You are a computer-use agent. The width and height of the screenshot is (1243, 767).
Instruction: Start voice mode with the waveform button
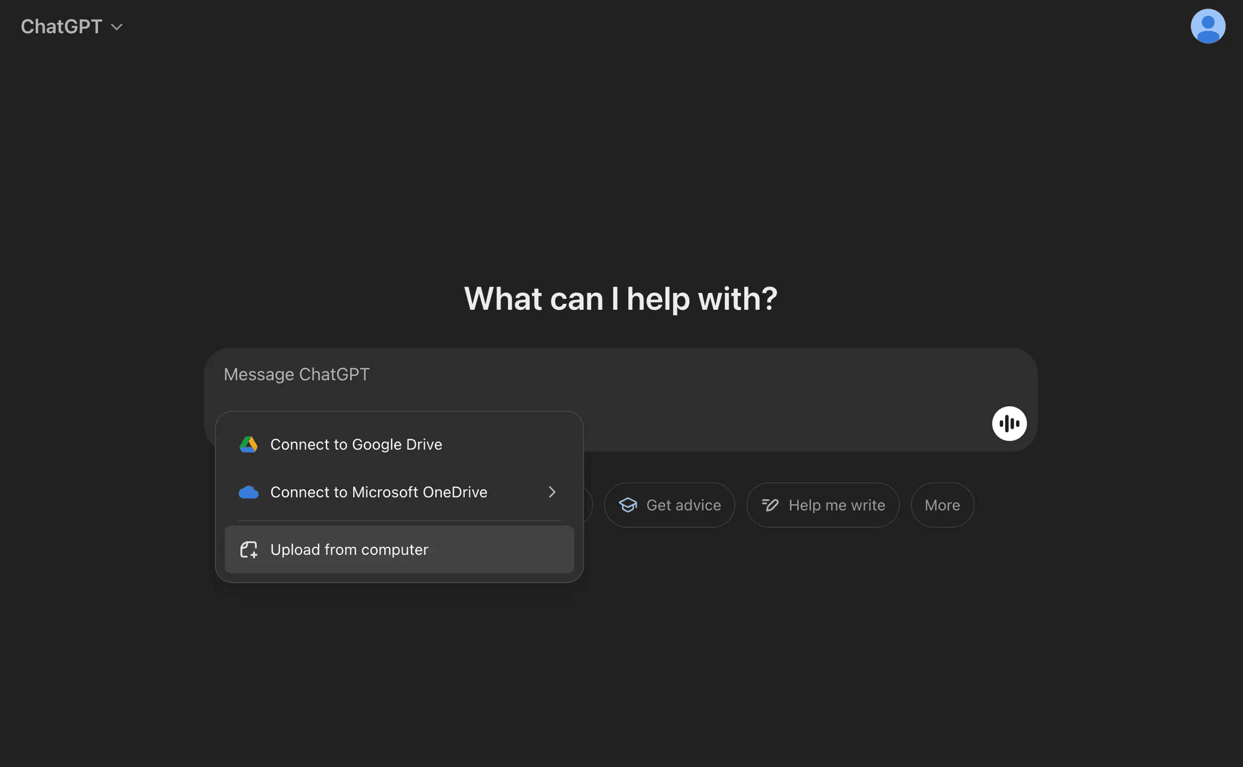click(x=1009, y=423)
